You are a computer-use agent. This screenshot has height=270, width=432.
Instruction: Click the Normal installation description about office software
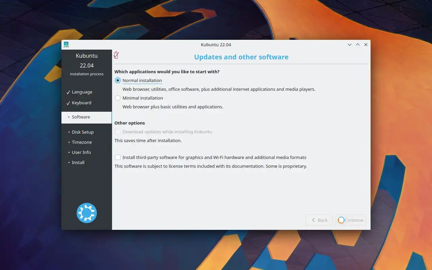click(219, 89)
